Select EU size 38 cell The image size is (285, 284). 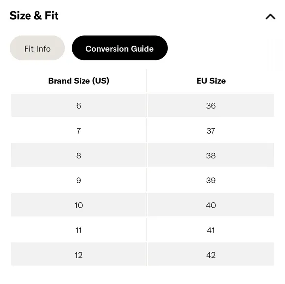(211, 155)
